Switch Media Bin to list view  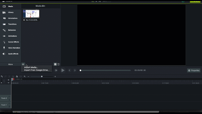(59, 64)
